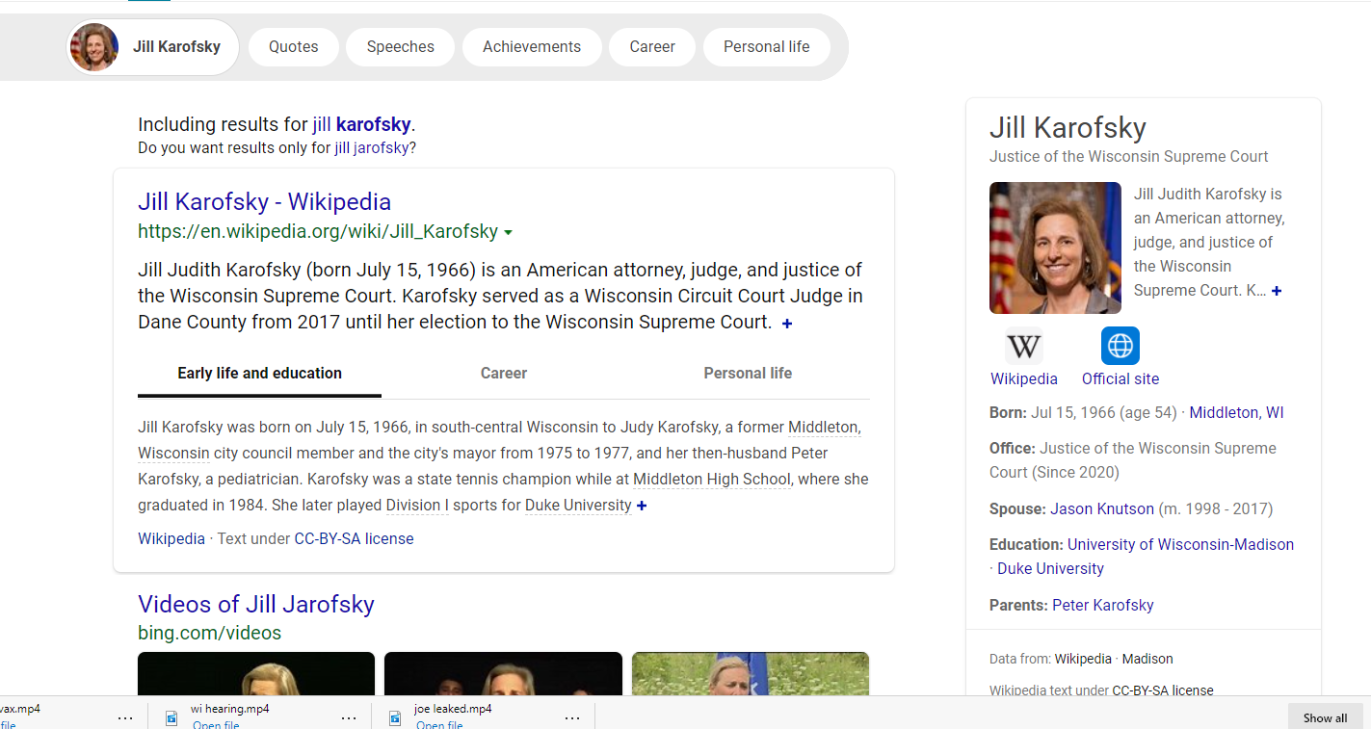Open the University of Wisconsin-Madison link
Screen dimensions: 1371x729
point(1180,545)
